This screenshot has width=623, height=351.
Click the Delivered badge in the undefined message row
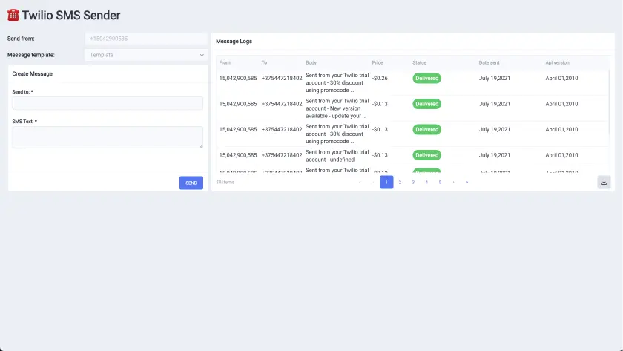point(426,155)
